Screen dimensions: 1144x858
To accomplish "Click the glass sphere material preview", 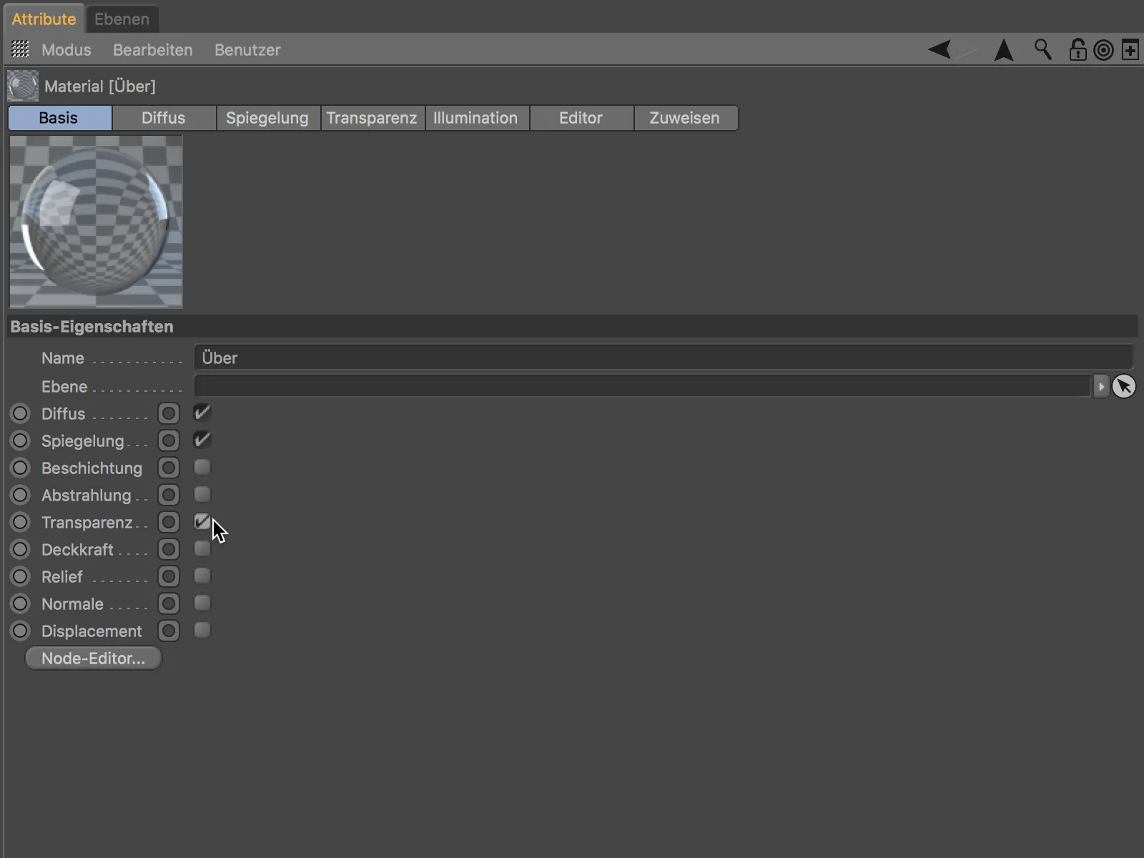I will pos(96,222).
